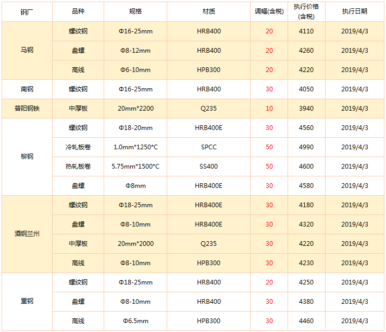
Task: Click the date in the 4110 row
Action: pyautogui.click(x=355, y=31)
